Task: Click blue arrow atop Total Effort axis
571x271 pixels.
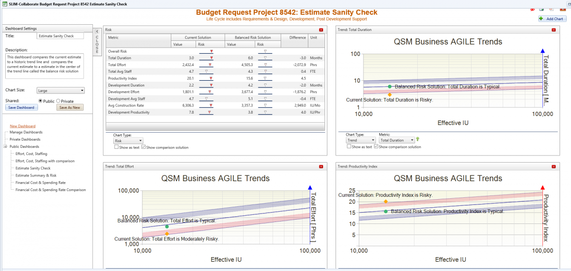Action: [310, 187]
